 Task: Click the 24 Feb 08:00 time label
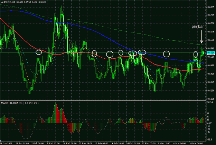[133, 144]
